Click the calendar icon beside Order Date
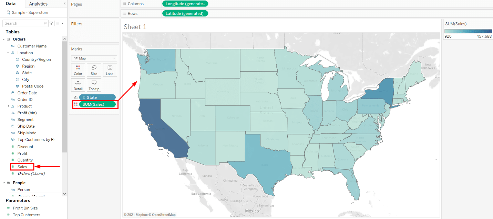 click(x=13, y=93)
